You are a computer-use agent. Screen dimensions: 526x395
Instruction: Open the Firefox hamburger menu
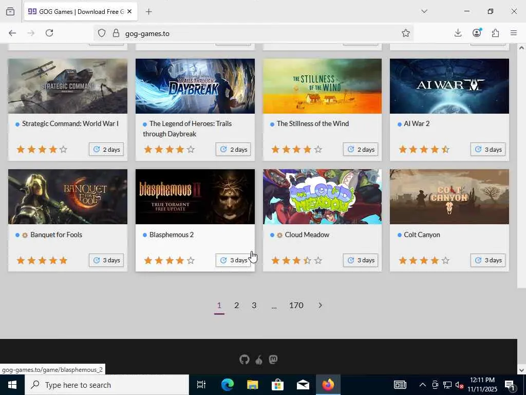pos(514,33)
